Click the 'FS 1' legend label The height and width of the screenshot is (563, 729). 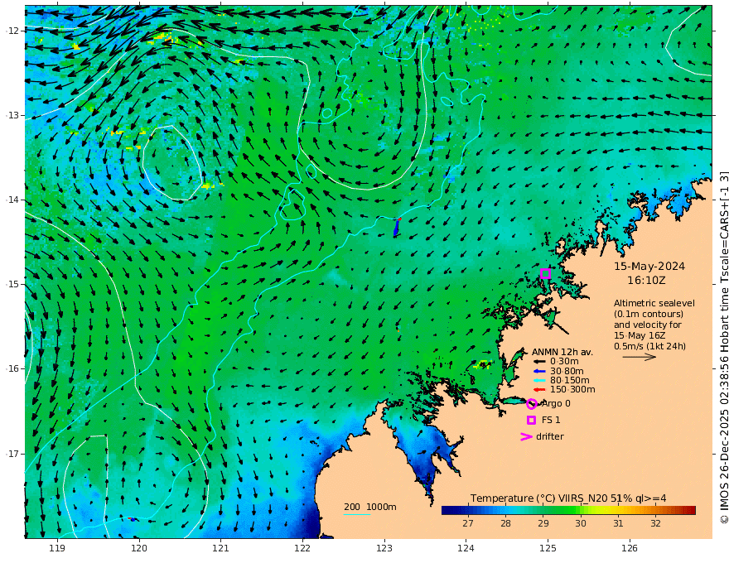tap(551, 420)
